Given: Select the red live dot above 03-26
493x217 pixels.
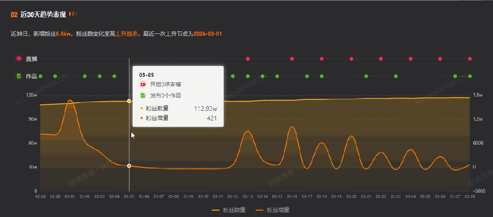Looking at the screenshot, I should [440, 59].
